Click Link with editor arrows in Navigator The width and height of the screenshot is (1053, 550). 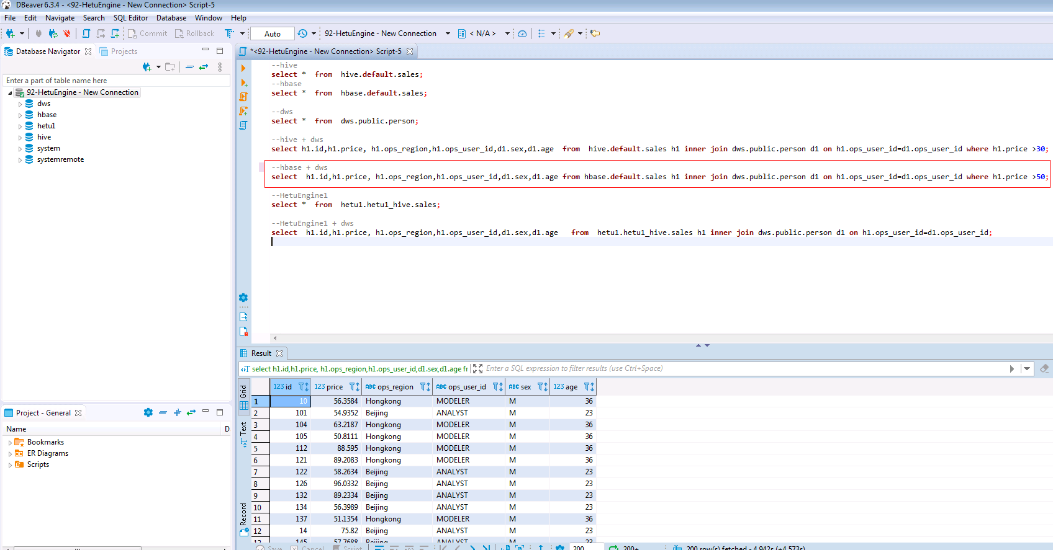click(204, 67)
